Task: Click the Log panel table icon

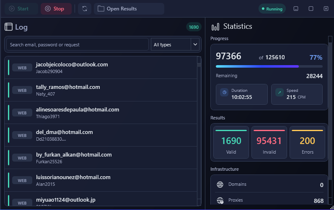Action: coord(8,27)
